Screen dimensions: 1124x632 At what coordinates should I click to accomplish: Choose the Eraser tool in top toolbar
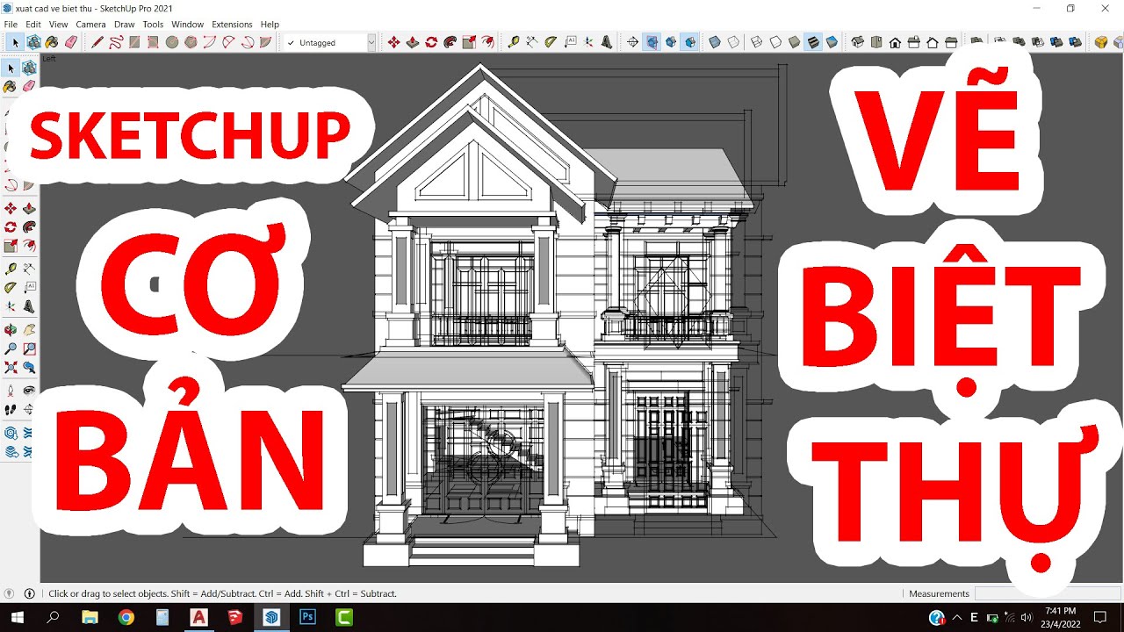(x=71, y=42)
